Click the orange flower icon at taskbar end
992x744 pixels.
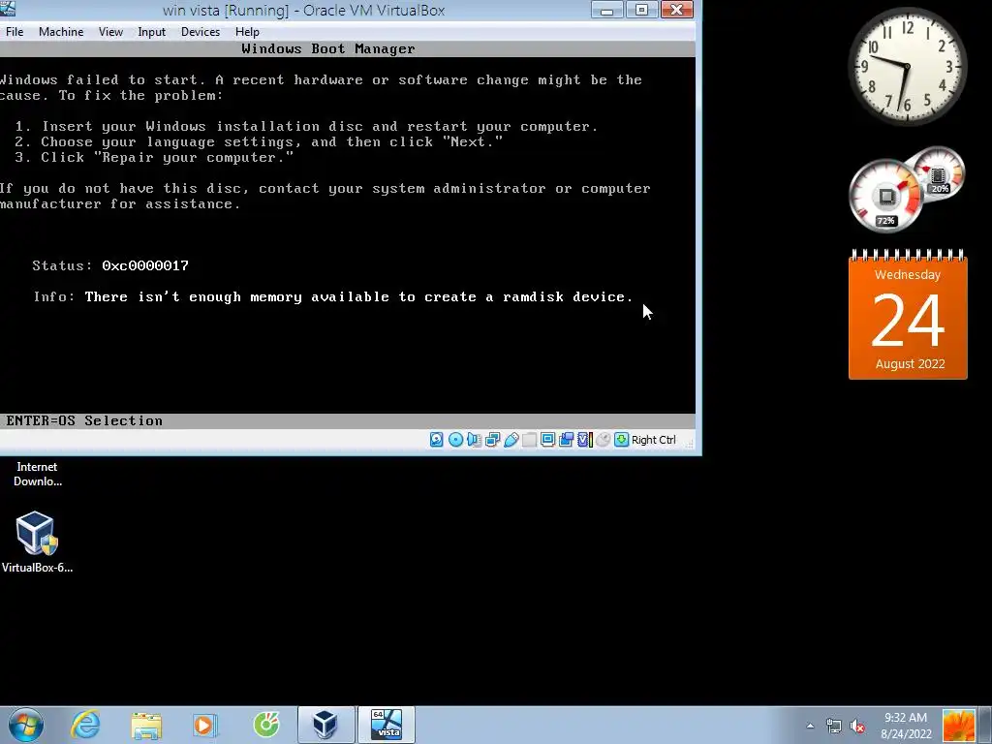[958, 726]
